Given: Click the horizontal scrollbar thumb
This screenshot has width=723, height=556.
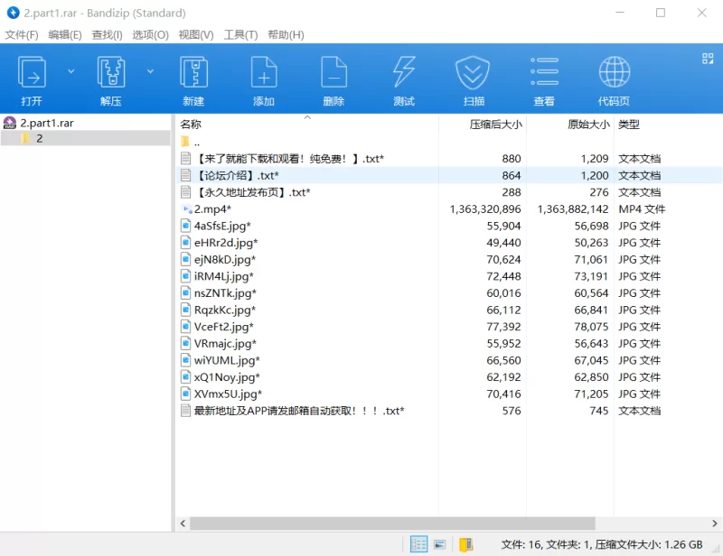Looking at the screenshot, I should coord(392,524).
